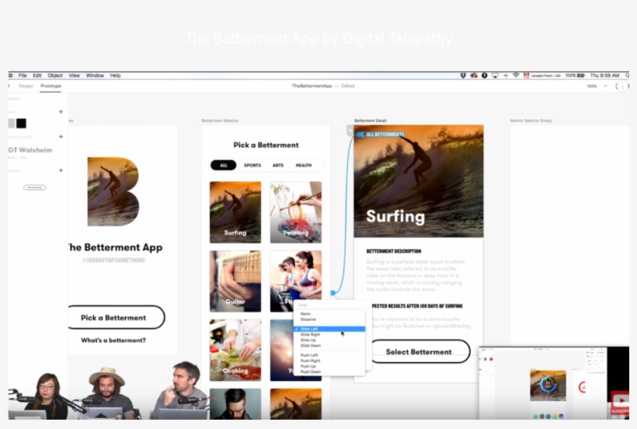Viewport: 637px width, 429px height.
Task: Click the Select Betterment button
Action: coord(419,352)
